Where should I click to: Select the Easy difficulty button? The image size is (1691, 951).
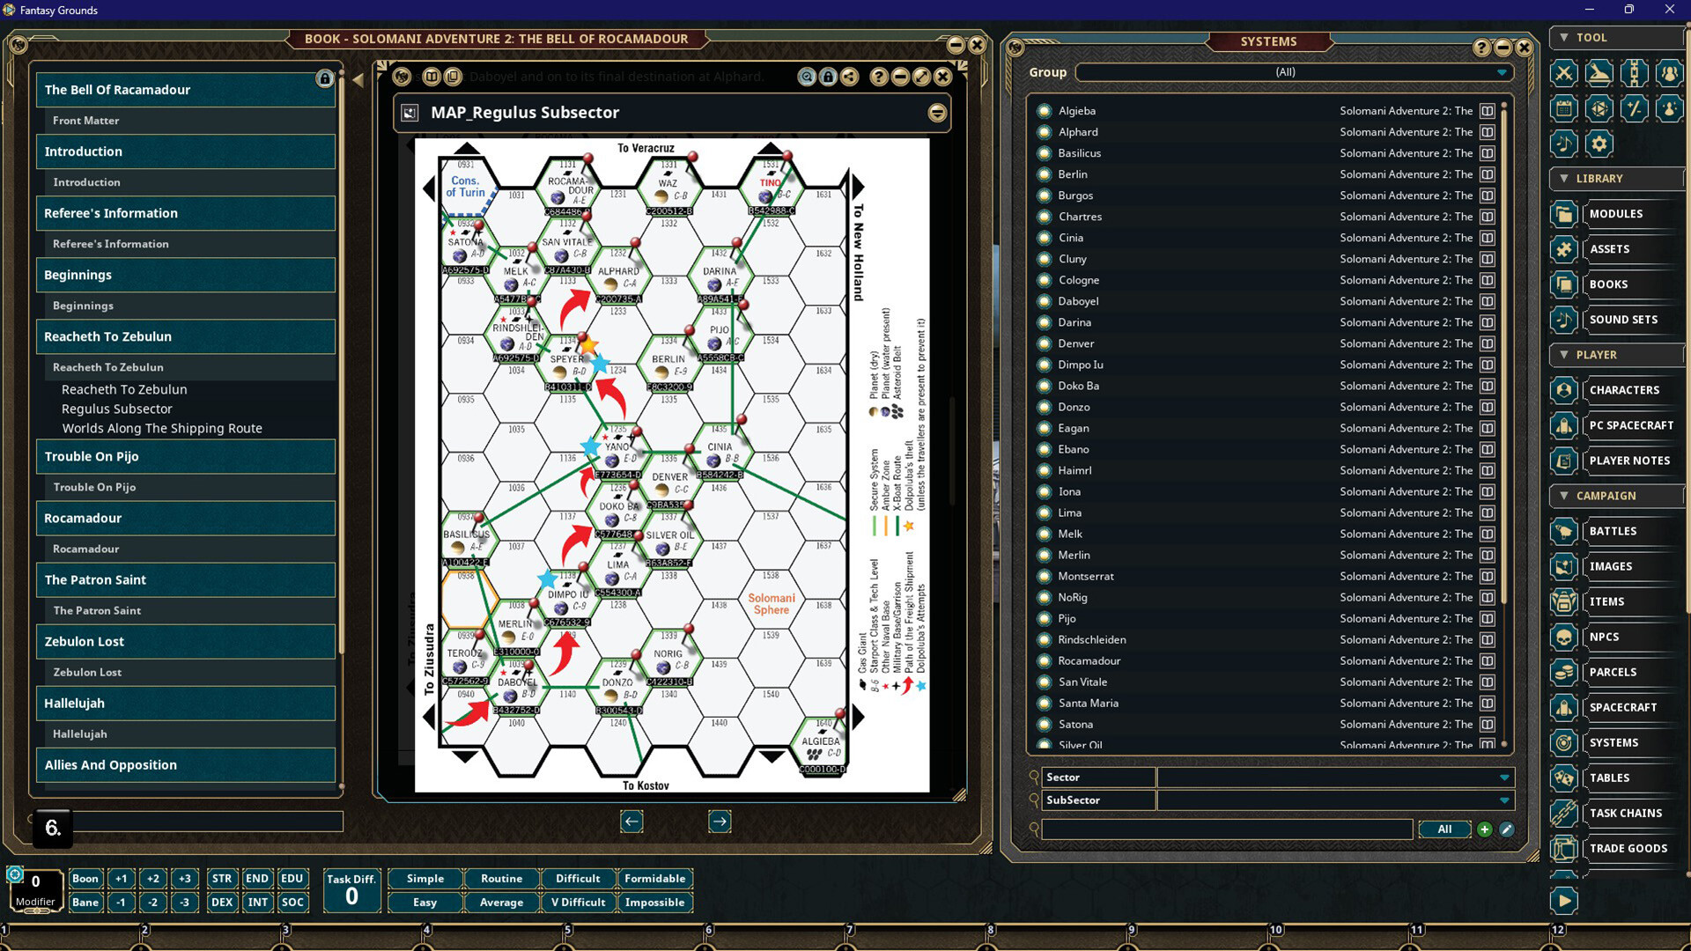click(424, 902)
